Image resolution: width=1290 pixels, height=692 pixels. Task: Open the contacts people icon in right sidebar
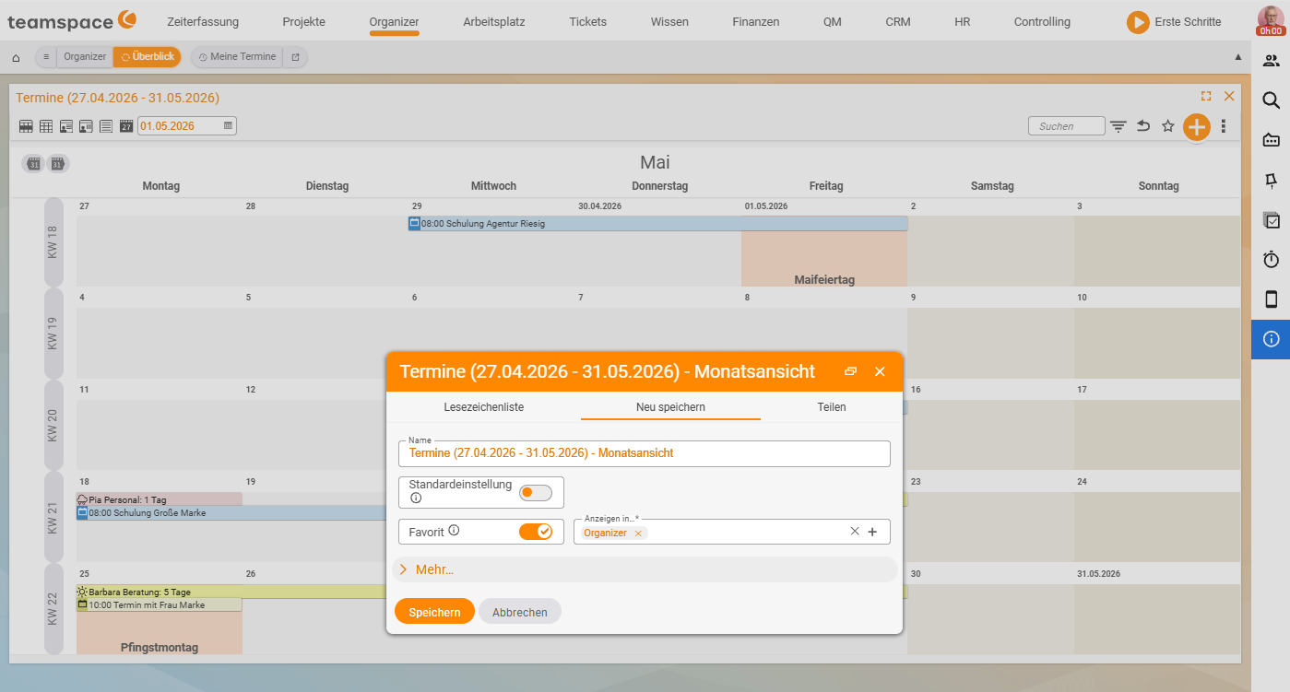click(x=1271, y=61)
